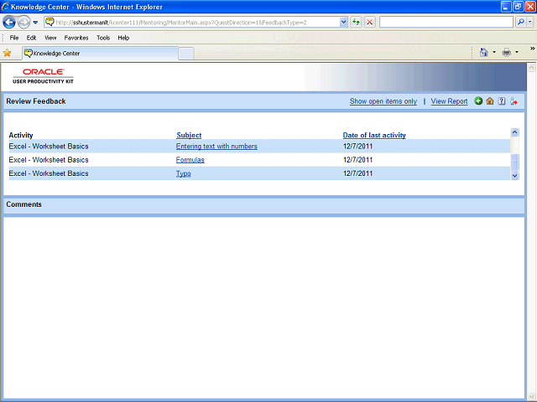
Task: Click Excel - Worksheet Basics in Typo row
Action: click(x=49, y=173)
